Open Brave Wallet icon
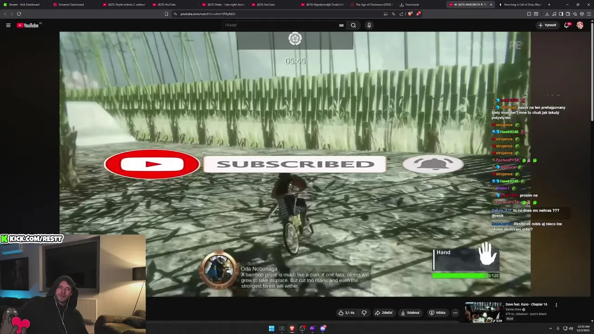This screenshot has height=334, width=594. click(x=568, y=14)
